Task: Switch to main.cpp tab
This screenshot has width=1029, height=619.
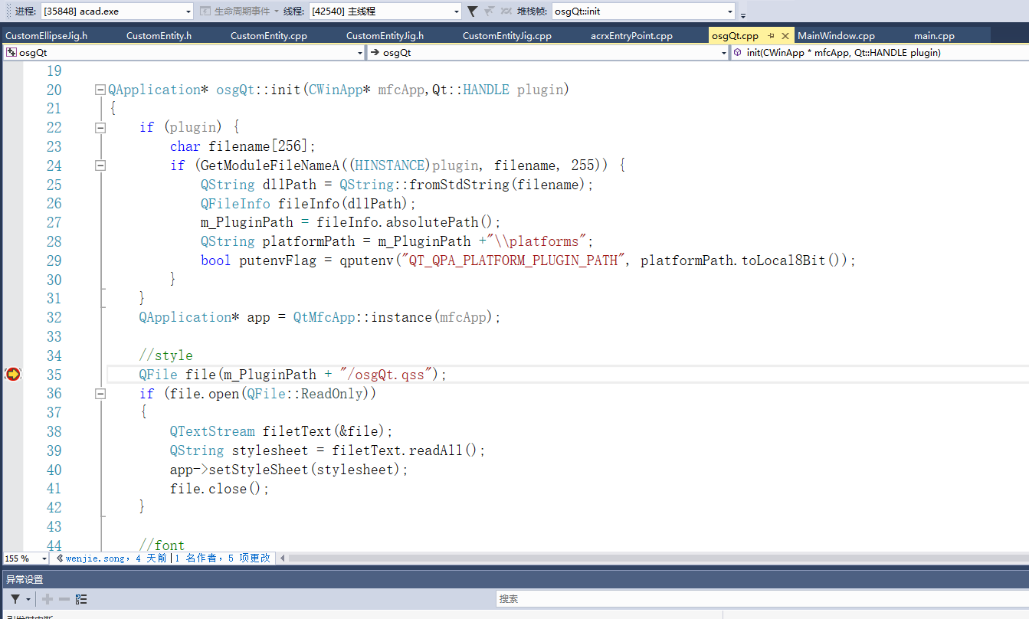Action: point(934,36)
